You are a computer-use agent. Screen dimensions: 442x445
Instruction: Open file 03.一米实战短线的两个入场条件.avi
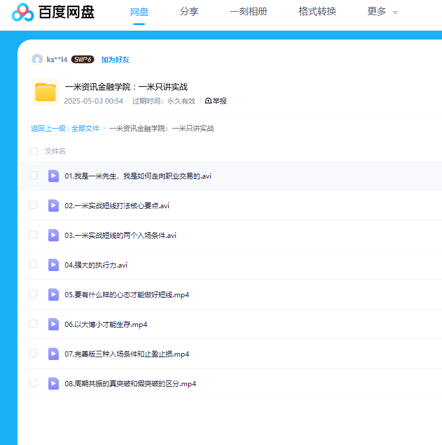pos(121,236)
